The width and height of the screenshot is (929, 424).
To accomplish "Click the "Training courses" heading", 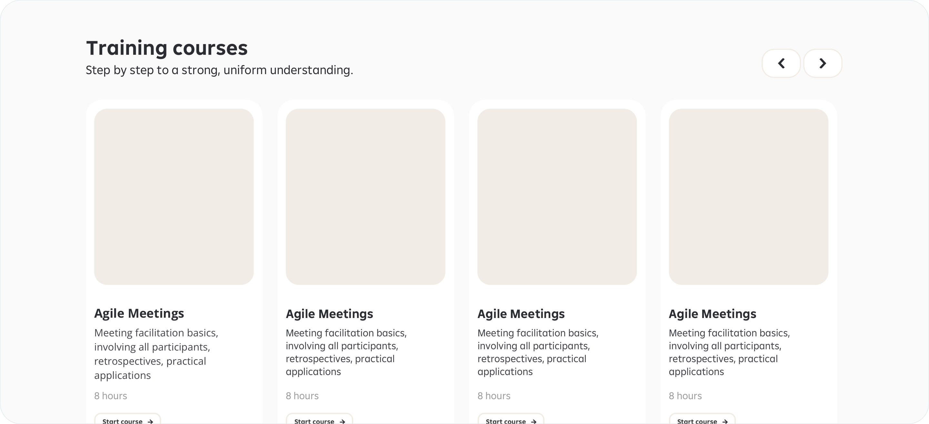I will pyautogui.click(x=167, y=48).
